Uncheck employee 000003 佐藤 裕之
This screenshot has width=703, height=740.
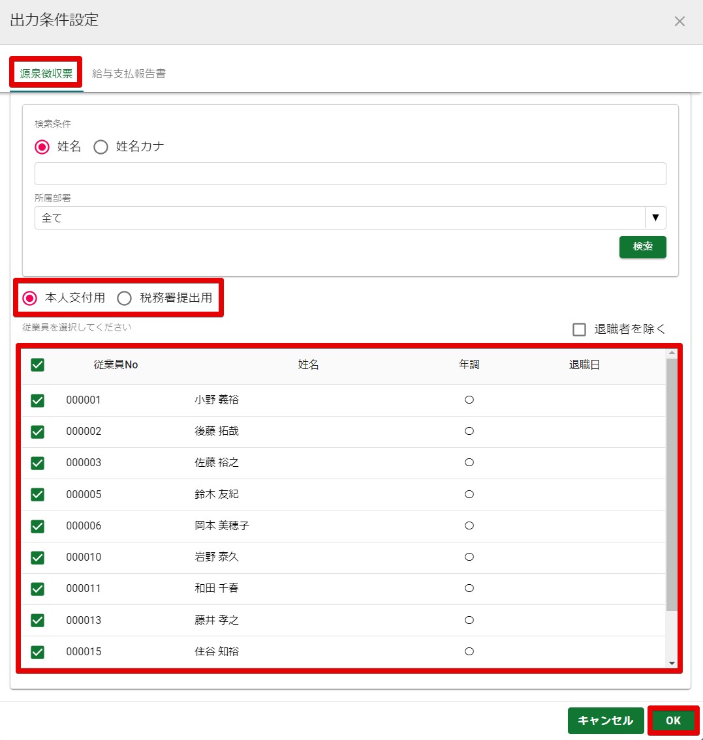(38, 463)
